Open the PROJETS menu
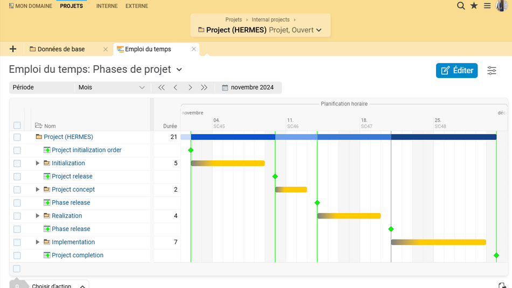 72,6
